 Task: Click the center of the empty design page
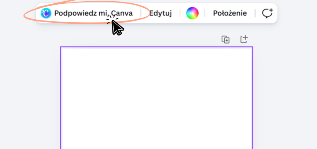(156, 99)
